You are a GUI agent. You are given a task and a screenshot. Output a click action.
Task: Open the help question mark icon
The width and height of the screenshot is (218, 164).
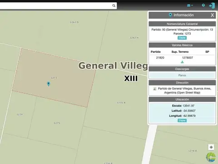[x=203, y=5]
